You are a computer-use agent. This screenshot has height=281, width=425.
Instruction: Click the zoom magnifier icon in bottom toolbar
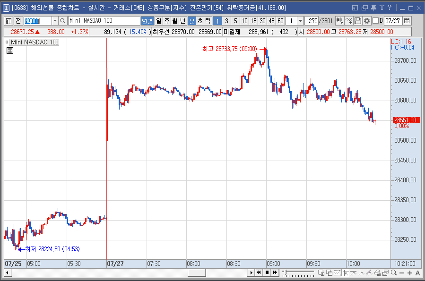pyautogui.click(x=394, y=272)
